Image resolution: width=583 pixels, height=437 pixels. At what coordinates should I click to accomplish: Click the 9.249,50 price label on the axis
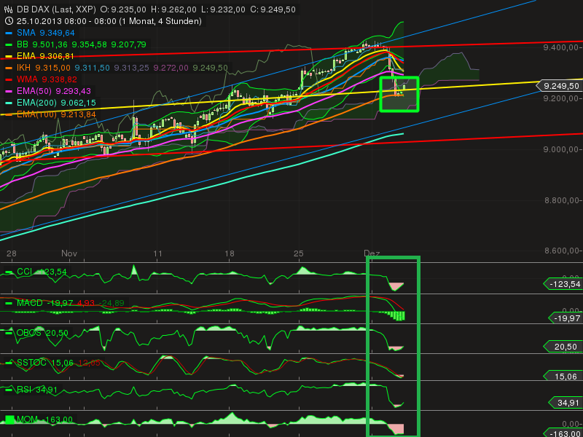(560, 85)
